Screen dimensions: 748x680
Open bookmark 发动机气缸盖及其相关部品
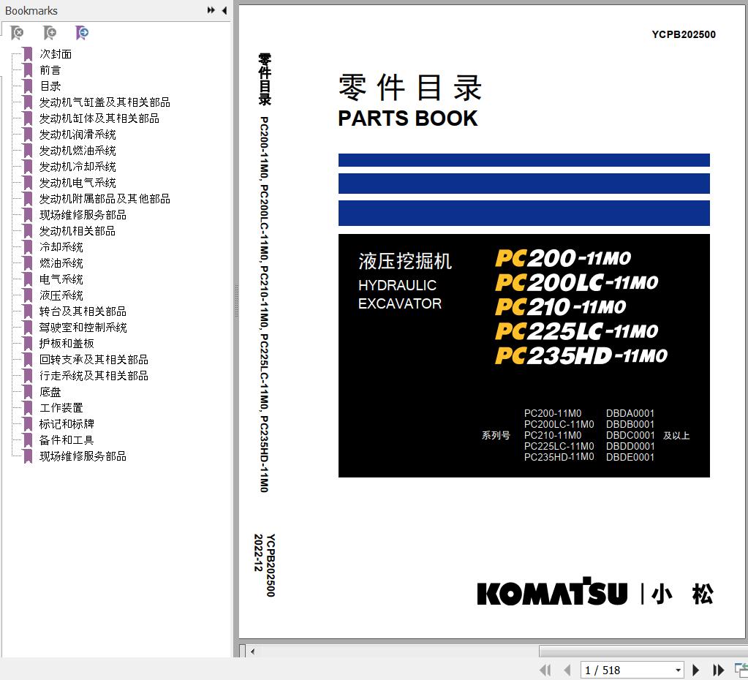[x=105, y=102]
